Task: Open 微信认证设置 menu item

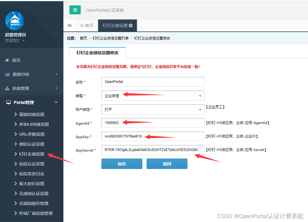Action: 31,144
